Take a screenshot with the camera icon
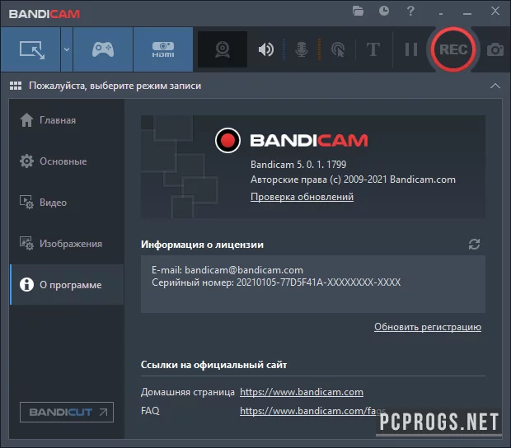Screen dimensions: 511x448 pyautogui.click(x=495, y=49)
